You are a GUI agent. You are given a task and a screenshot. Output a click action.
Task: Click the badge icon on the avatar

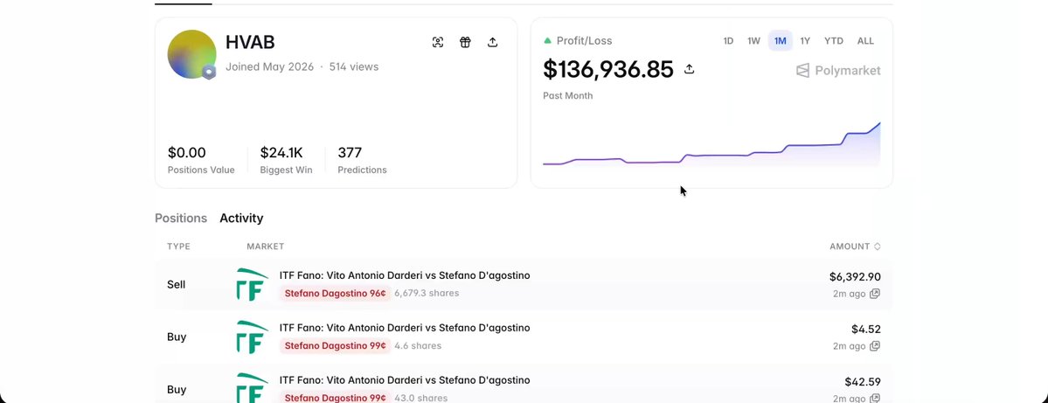(209, 73)
